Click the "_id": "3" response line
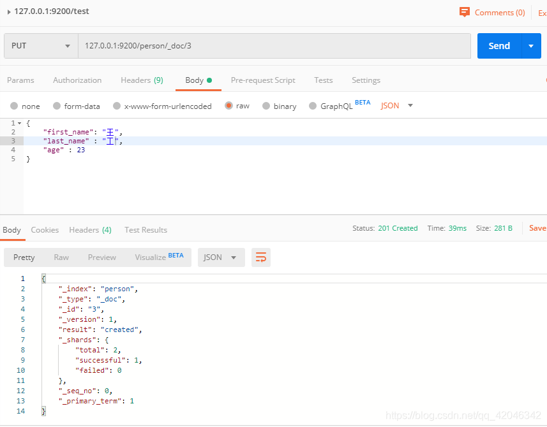This screenshot has width=547, height=427. coord(81,309)
